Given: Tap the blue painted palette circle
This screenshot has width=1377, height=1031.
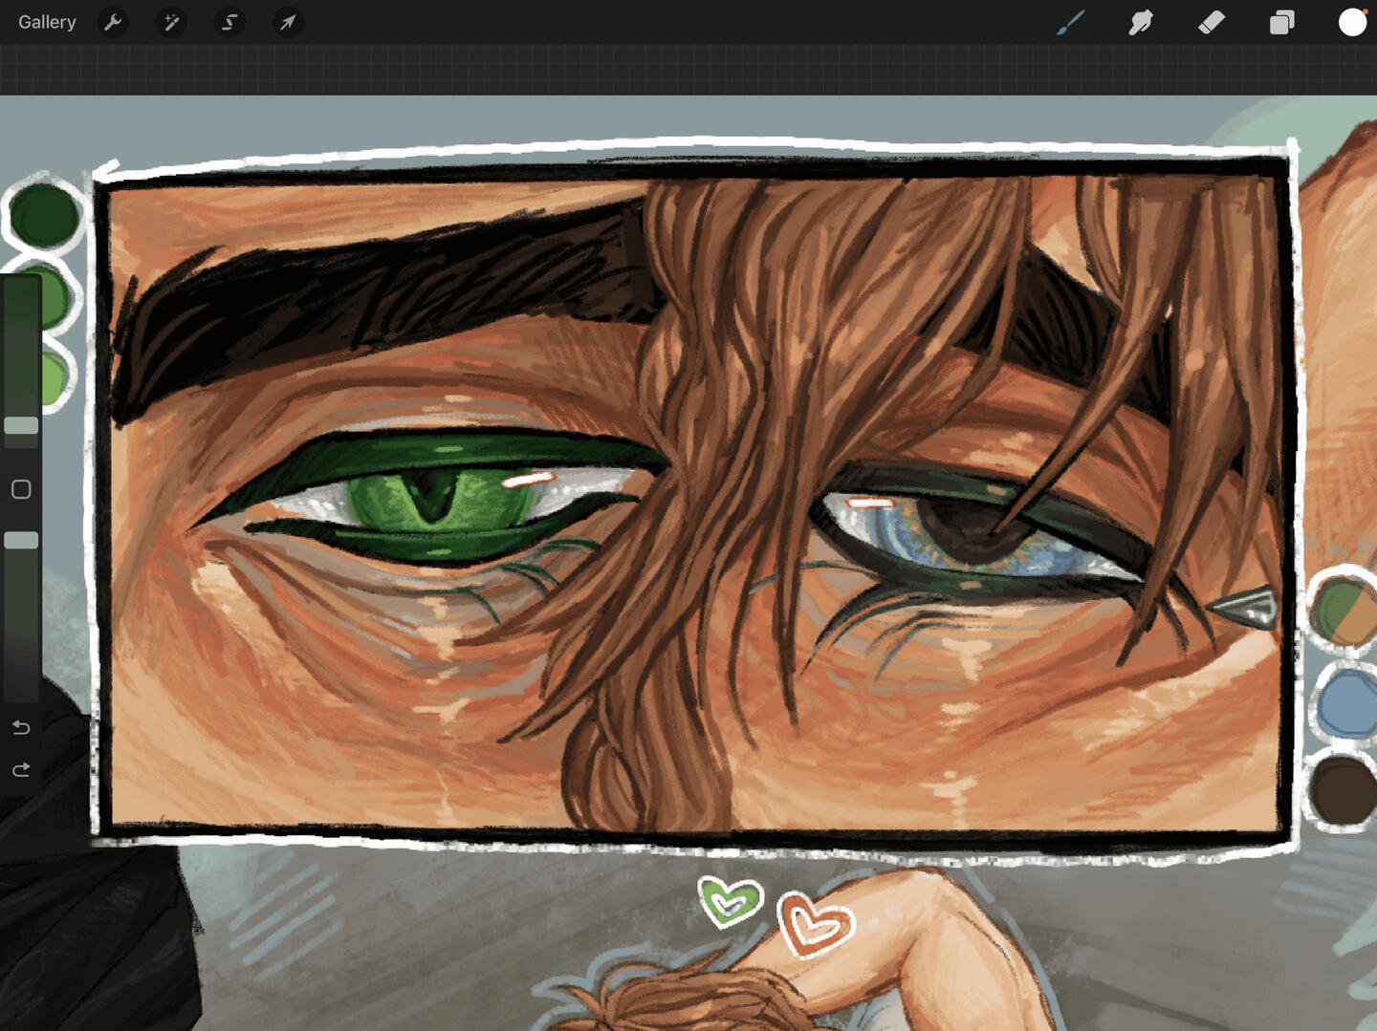Looking at the screenshot, I should coord(1347,701).
